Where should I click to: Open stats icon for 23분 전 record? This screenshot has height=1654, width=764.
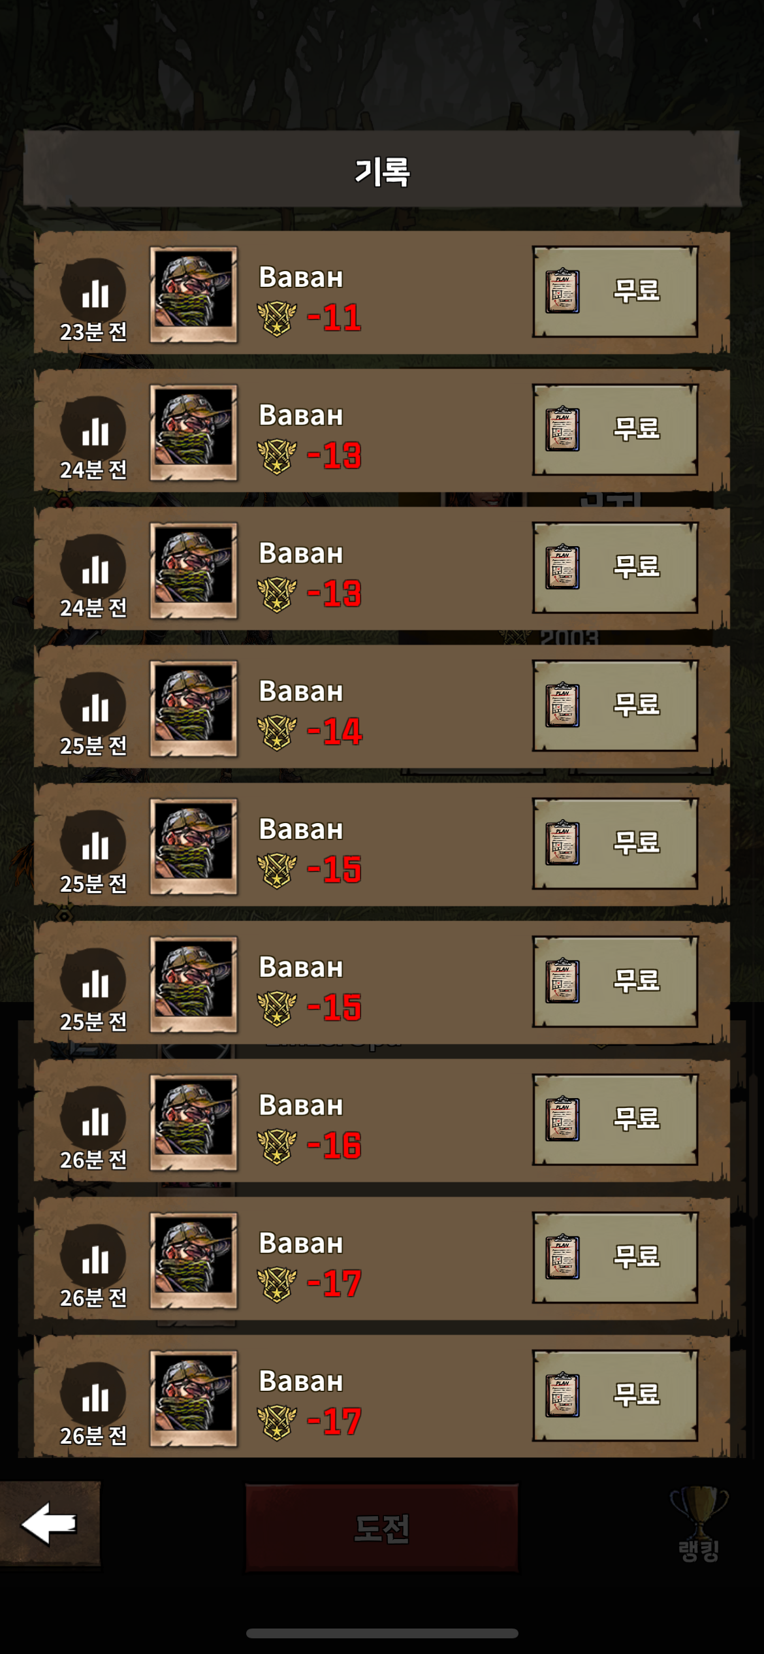coord(93,291)
